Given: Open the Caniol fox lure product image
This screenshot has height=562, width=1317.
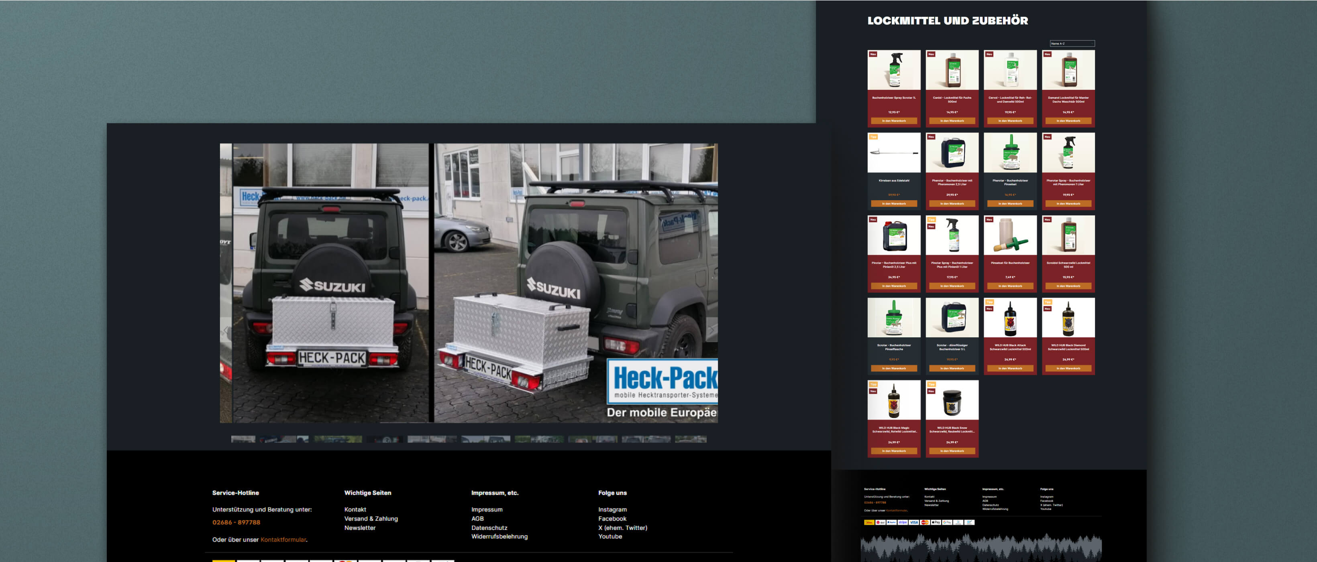Looking at the screenshot, I should 952,70.
